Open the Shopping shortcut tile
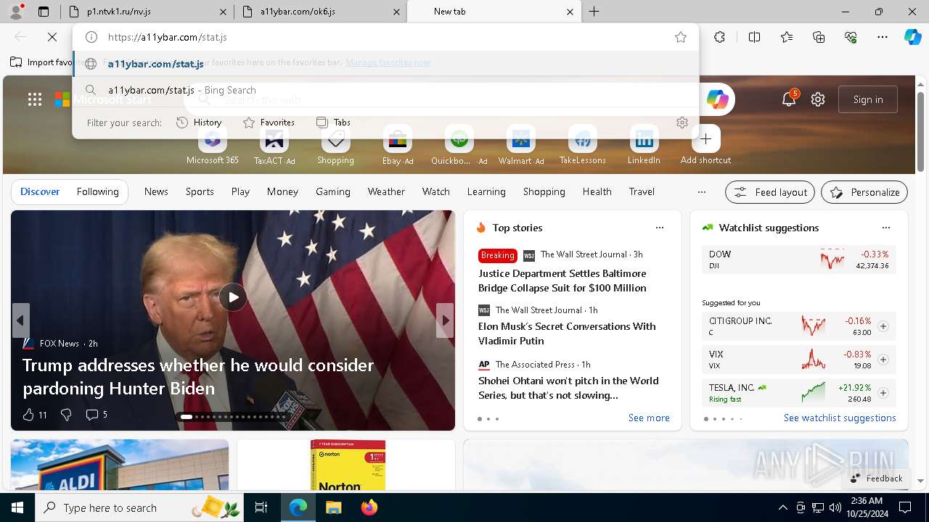Screen dimensions: 929x522 (x=335, y=145)
